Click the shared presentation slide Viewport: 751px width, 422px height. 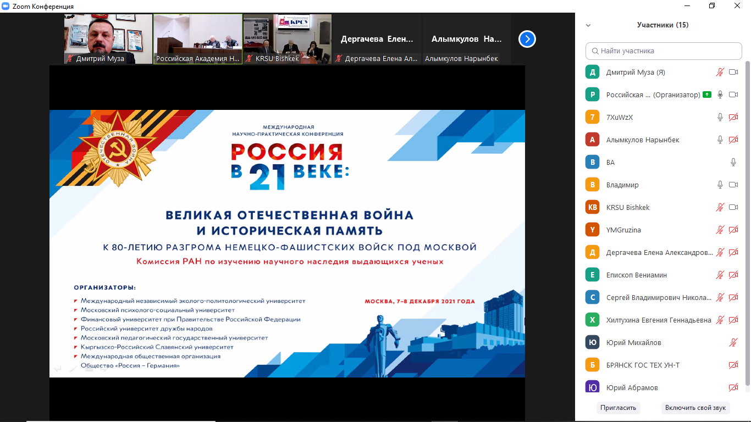(x=287, y=243)
